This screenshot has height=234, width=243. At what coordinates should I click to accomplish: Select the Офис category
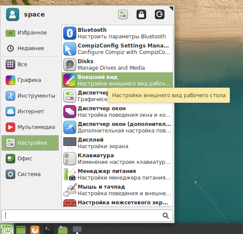(30, 159)
